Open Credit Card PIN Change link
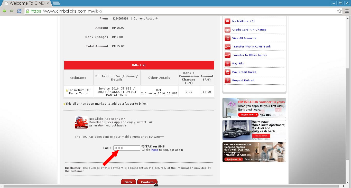Image resolution: width=351 pixels, height=188 pixels. 249,30
